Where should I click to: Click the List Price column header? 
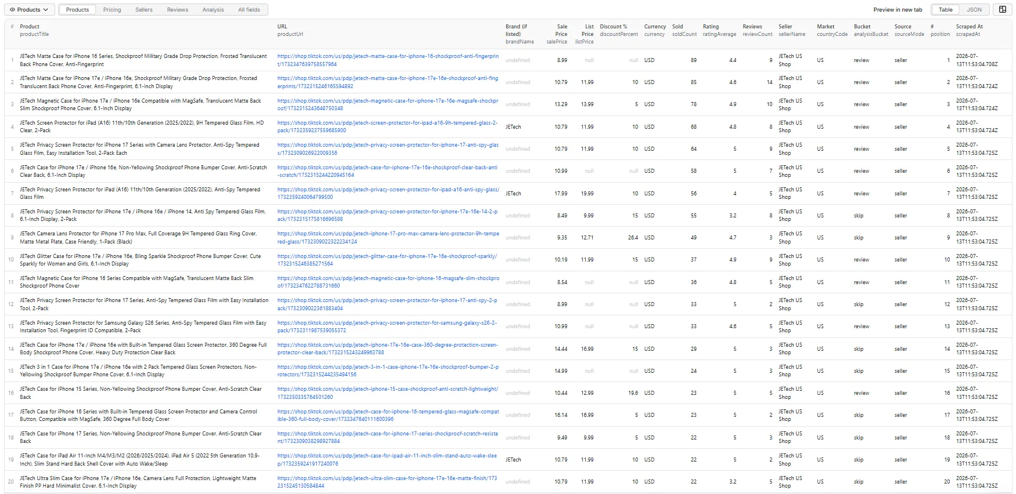(x=589, y=30)
